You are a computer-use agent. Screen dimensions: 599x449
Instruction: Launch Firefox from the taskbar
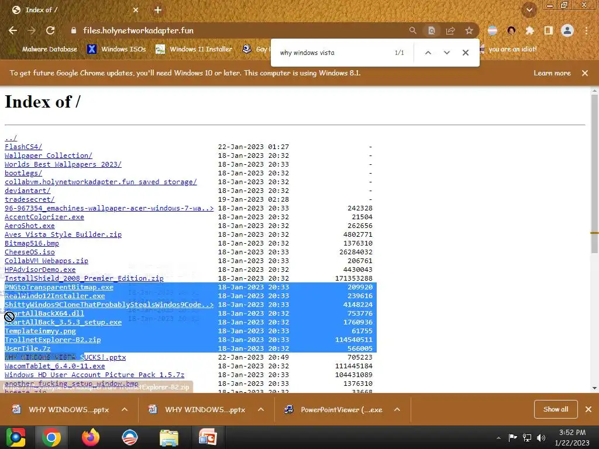click(x=91, y=437)
